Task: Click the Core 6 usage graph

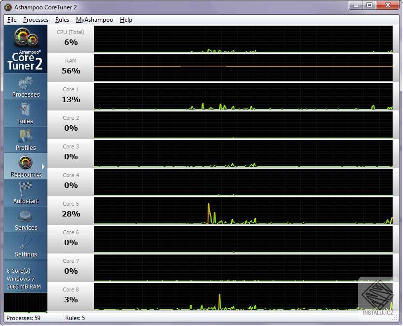Action: (243, 239)
